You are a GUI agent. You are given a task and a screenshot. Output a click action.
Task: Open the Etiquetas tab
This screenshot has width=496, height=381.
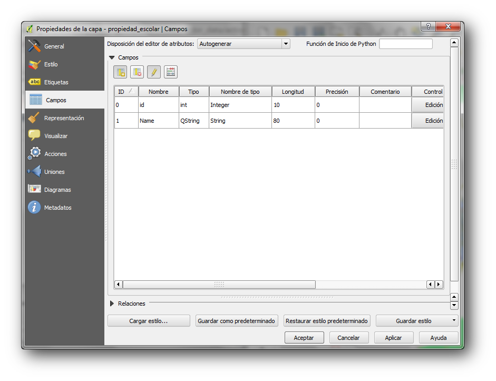[x=64, y=82]
